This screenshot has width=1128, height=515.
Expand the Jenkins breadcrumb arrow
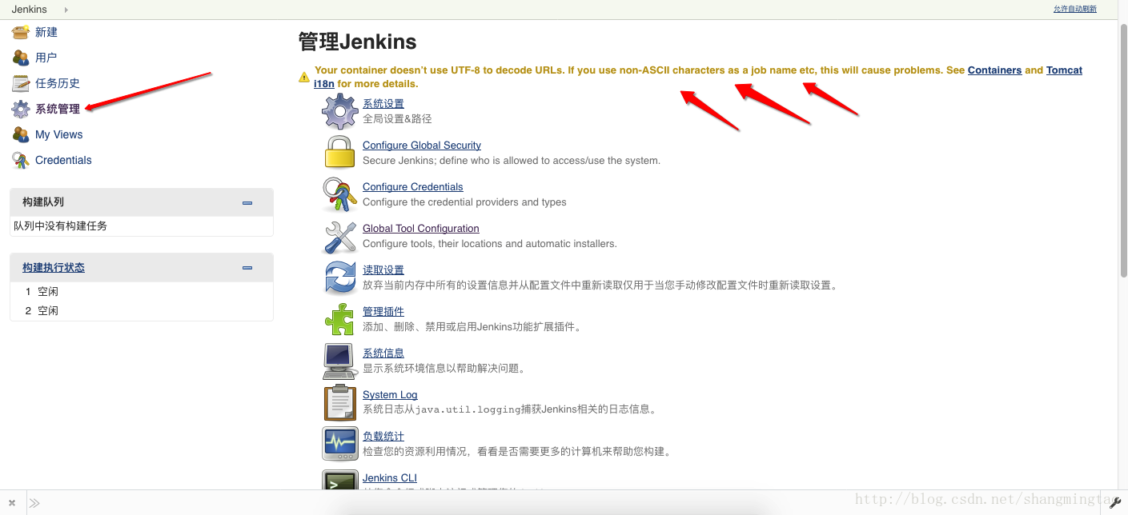pos(66,10)
